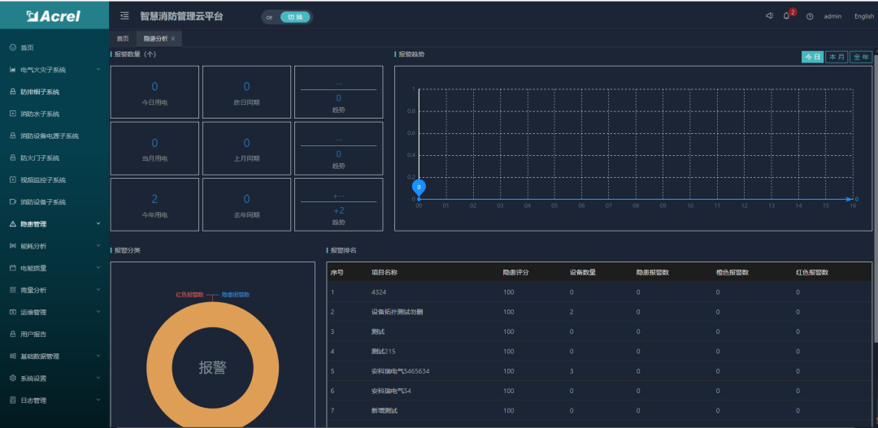
Task: Select the 本月 trend range option
Action: click(837, 57)
